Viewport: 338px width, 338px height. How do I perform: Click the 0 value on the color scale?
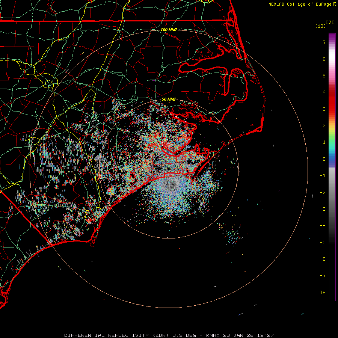coord(324,159)
